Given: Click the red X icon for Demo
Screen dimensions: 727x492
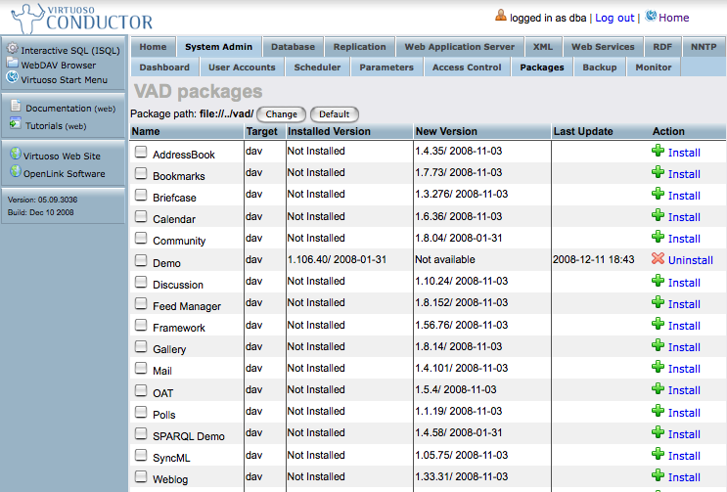Looking at the screenshot, I should (658, 258).
